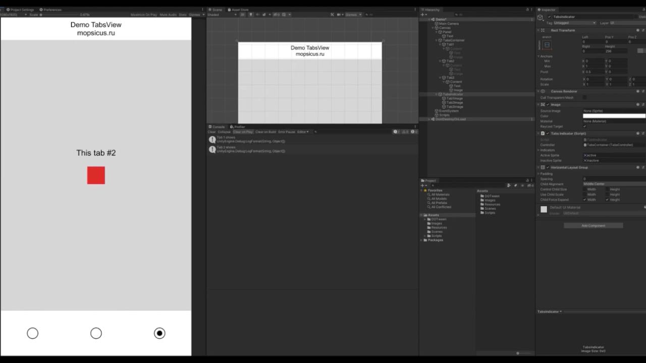Open the Rect Transform settings gear icon

642,30
